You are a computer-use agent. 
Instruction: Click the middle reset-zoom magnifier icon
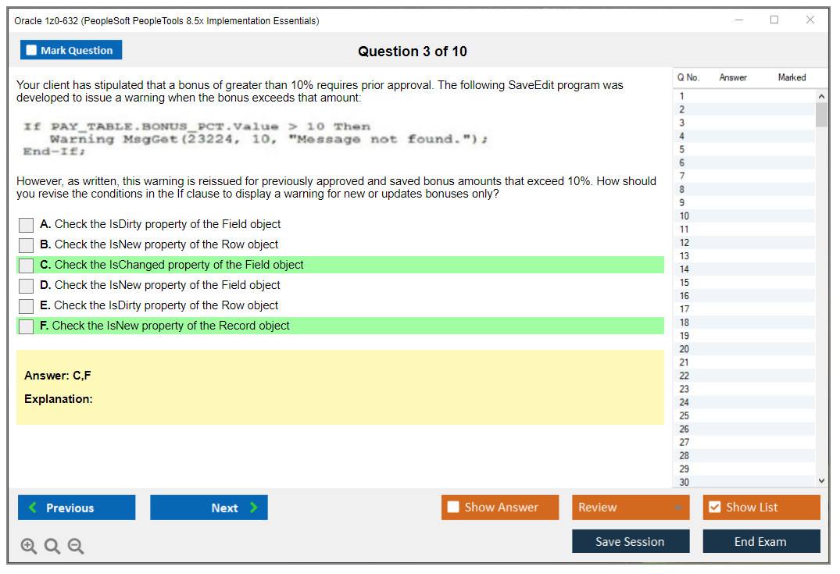(52, 547)
